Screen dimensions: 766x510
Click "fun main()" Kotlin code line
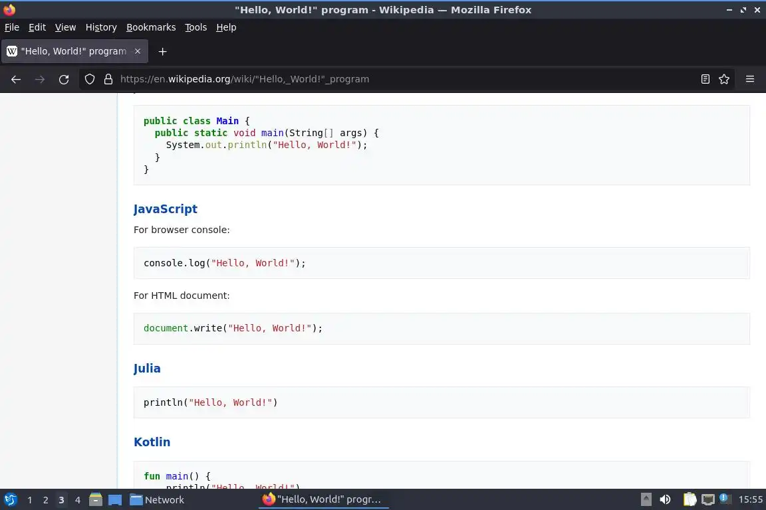(177, 476)
